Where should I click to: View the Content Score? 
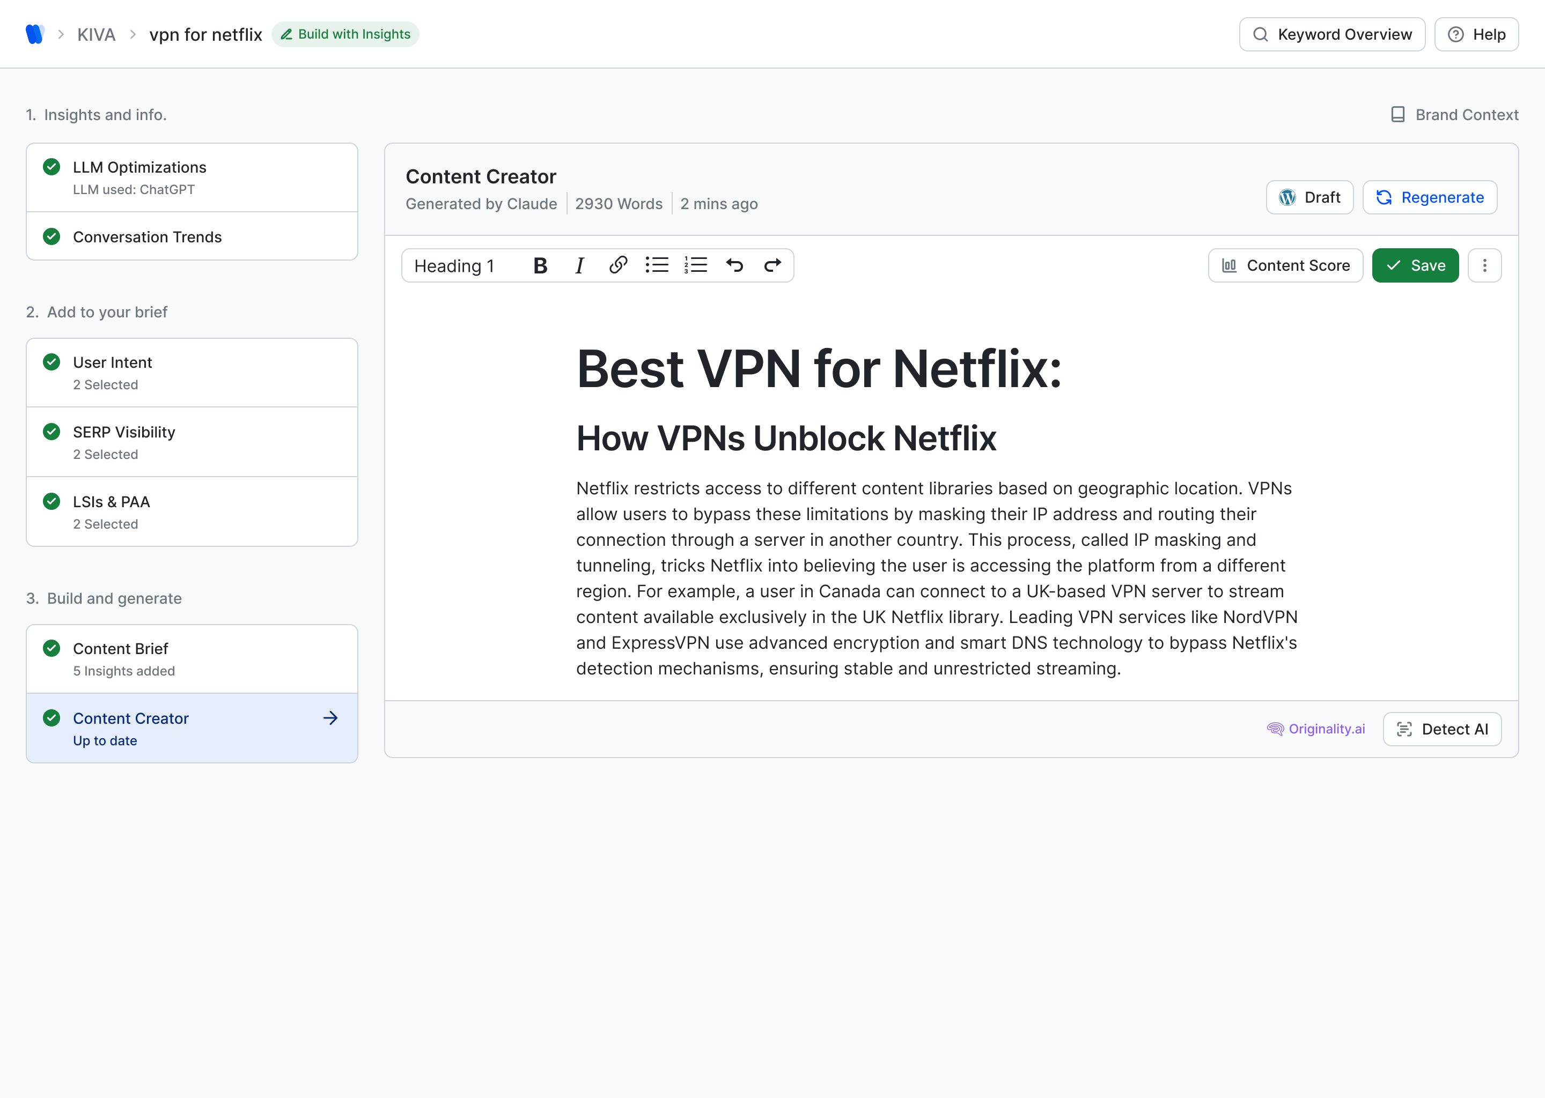coord(1285,266)
